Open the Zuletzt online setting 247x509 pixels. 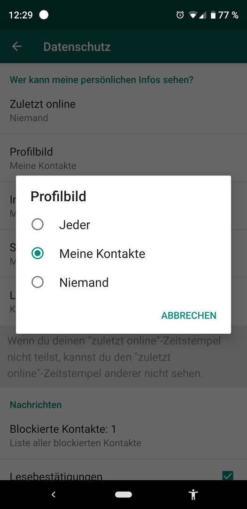click(x=123, y=110)
